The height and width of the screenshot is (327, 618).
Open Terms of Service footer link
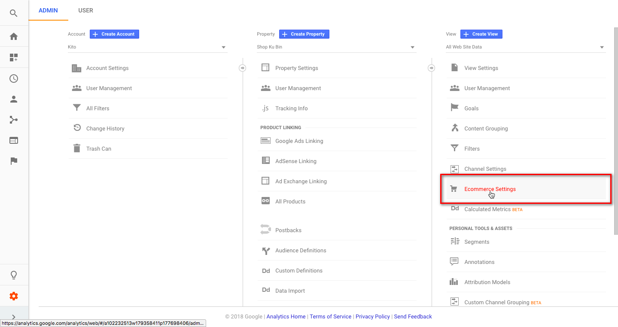click(330, 316)
